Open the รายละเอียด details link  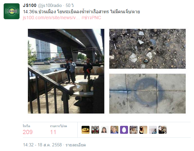76,145
